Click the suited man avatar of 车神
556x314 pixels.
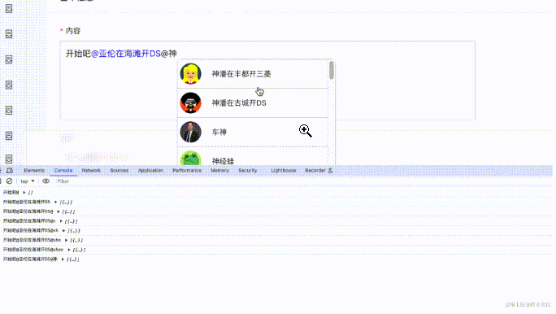(190, 132)
